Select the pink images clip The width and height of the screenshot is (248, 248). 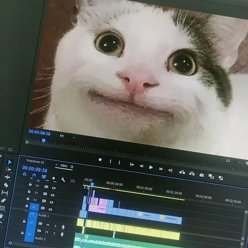[x=97, y=209]
